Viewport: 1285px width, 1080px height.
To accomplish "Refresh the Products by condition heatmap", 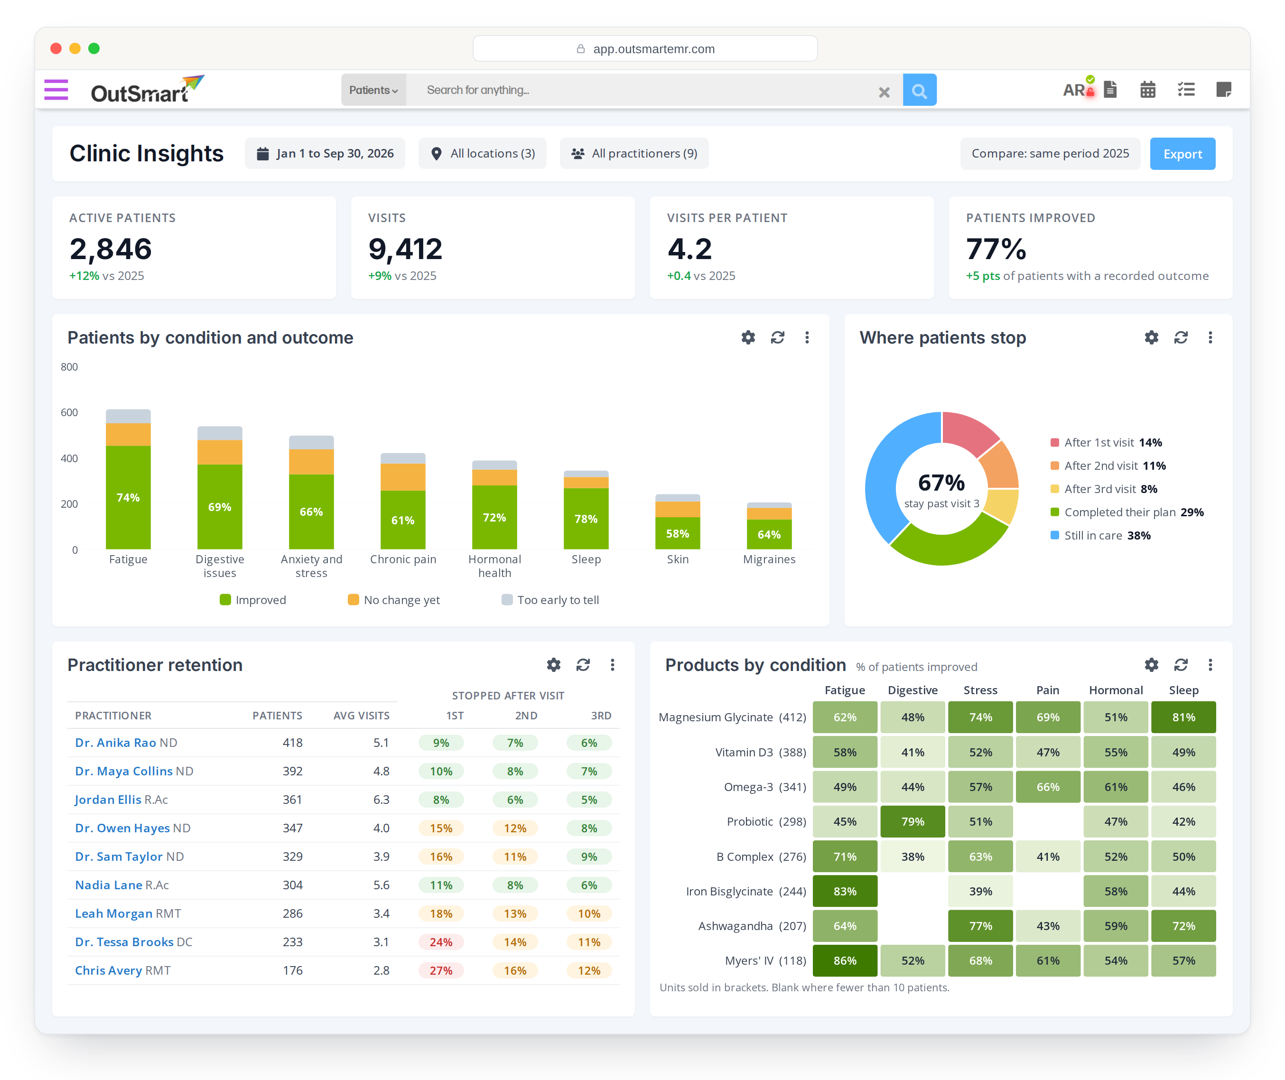I will tap(1180, 665).
